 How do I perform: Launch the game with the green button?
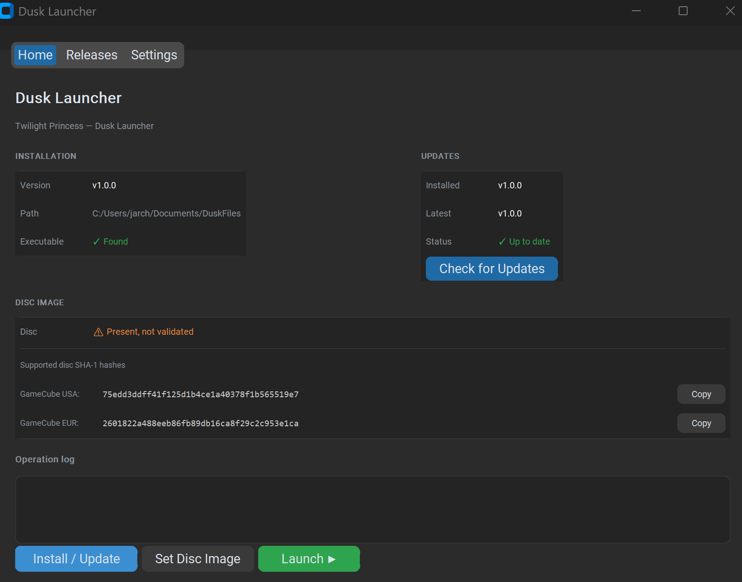(309, 559)
